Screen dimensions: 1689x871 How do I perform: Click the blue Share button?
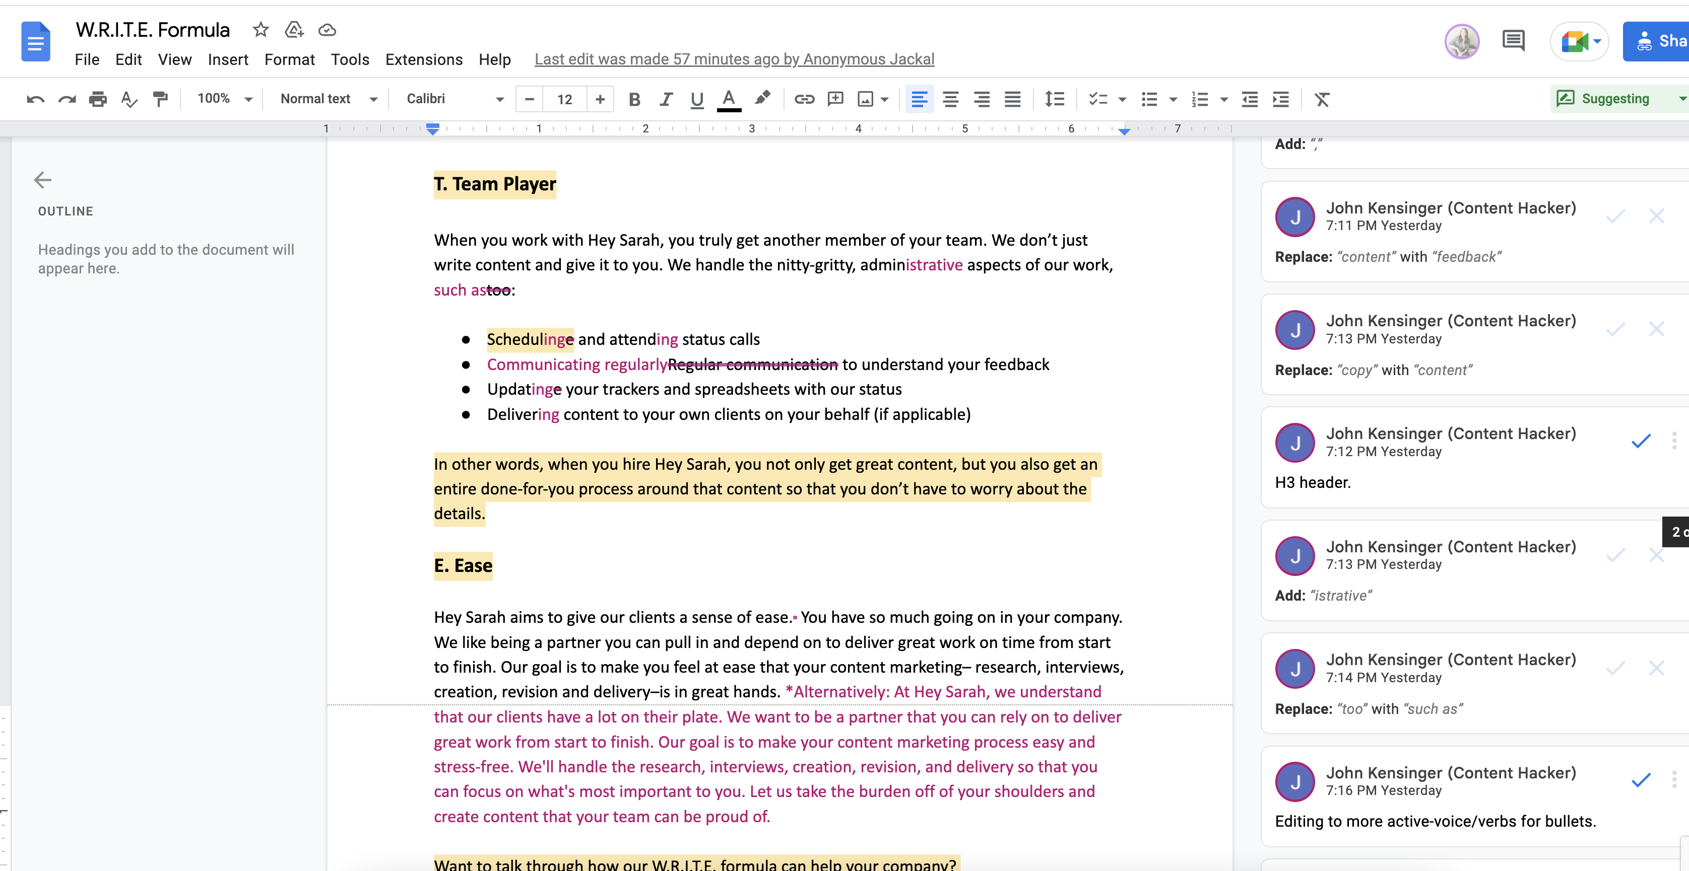(1656, 41)
